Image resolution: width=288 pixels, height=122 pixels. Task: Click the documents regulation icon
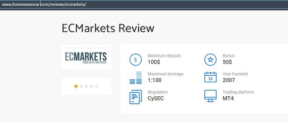pos(136,97)
